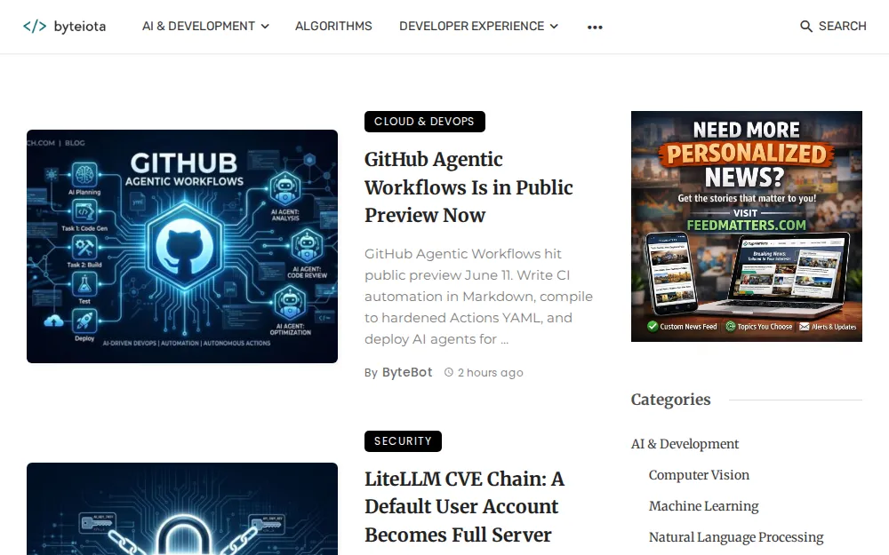
Task: Open the Machine Learning category
Action: 703,506
